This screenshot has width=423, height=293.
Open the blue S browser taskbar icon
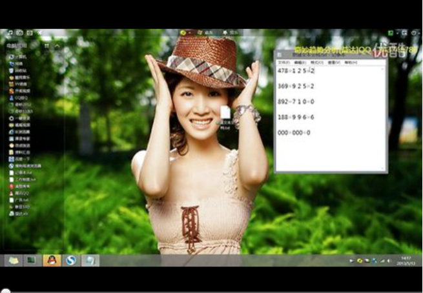pos(71,260)
